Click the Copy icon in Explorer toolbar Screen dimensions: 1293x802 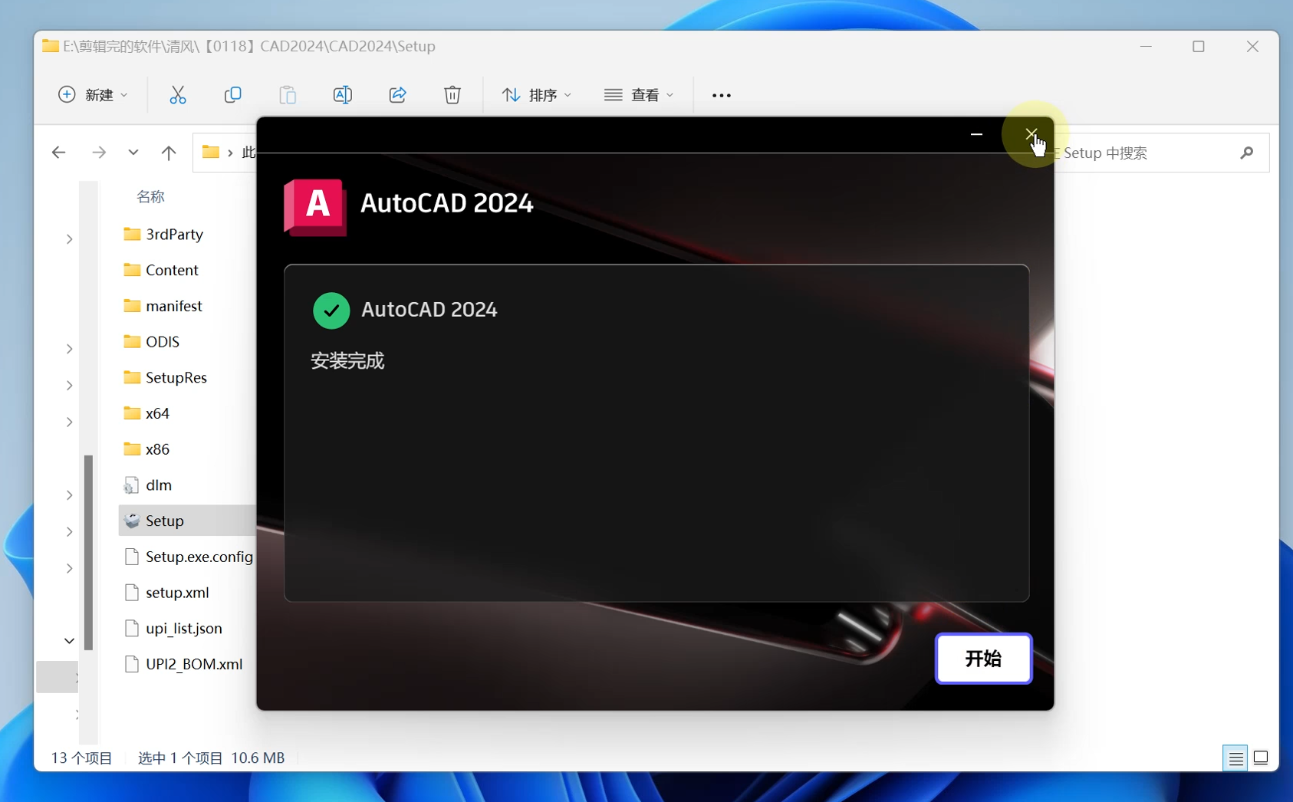232,94
